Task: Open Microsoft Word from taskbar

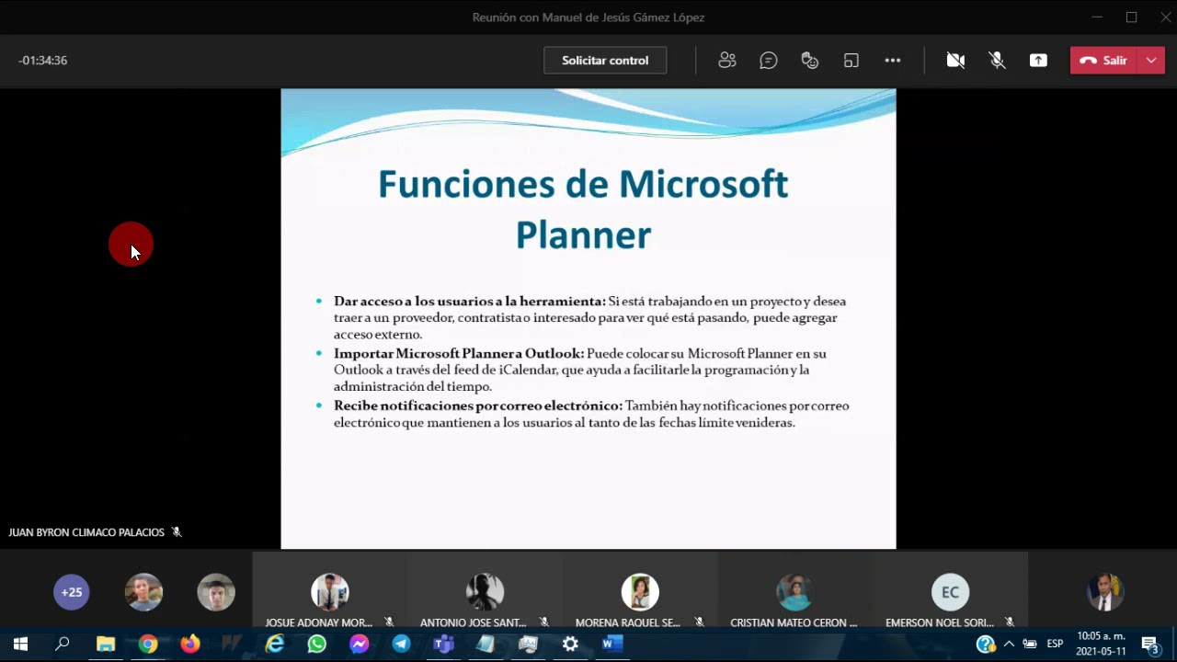Action: click(x=612, y=645)
